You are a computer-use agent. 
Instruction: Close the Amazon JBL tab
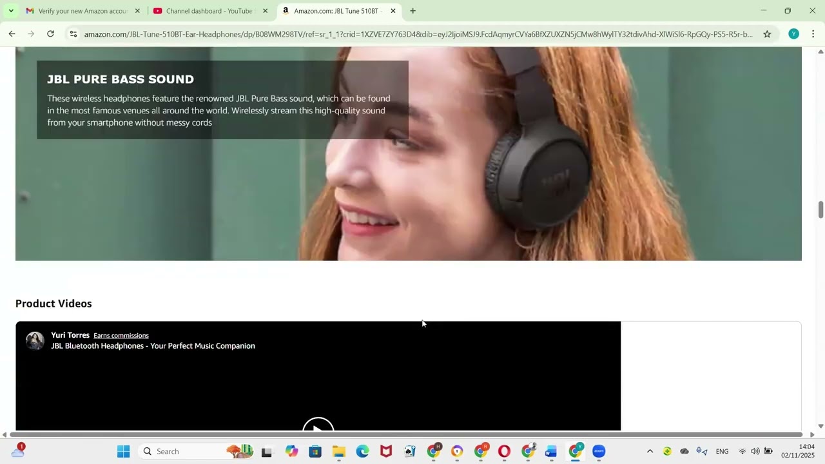[393, 11]
